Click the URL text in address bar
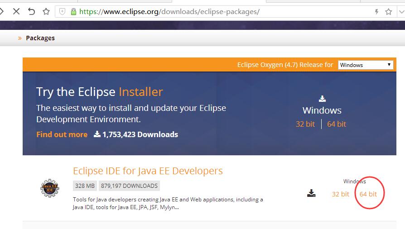This screenshot has height=229, width=405. [169, 12]
